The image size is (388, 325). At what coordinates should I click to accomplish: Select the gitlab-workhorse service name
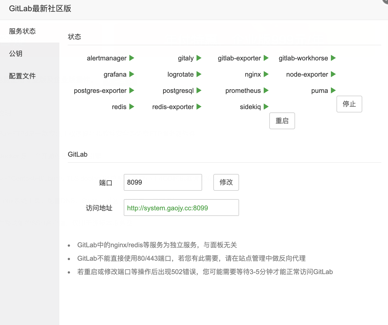[x=303, y=58]
